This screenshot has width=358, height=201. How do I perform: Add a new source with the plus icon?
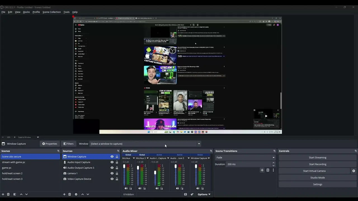tap(64, 194)
